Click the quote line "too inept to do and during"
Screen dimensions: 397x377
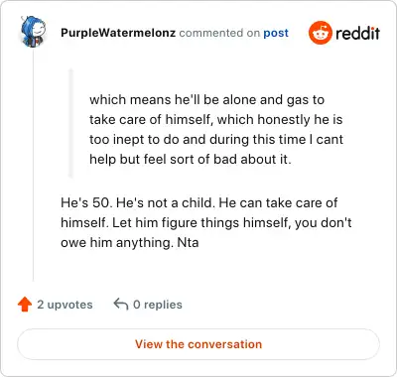pyautogui.click(x=216, y=140)
